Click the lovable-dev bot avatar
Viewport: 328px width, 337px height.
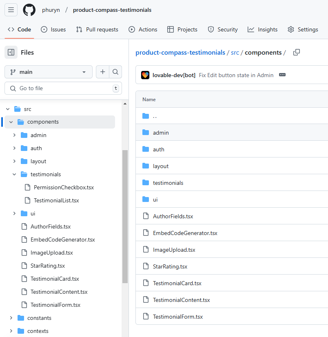coord(146,75)
